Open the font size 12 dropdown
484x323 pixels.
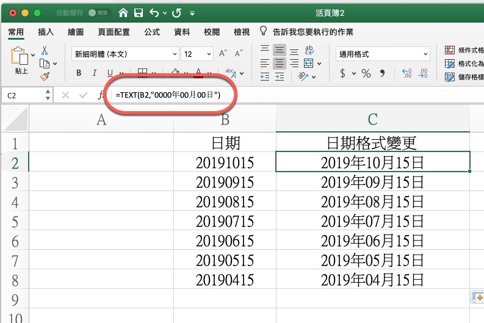pos(197,54)
